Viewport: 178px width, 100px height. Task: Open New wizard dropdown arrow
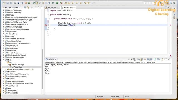pyautogui.click(x=5, y=3)
